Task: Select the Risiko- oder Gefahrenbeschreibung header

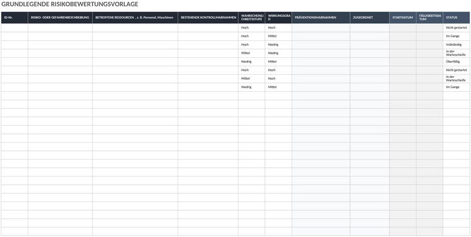Action: (x=60, y=18)
